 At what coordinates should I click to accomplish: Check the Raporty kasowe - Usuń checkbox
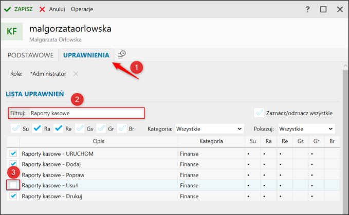(13, 185)
